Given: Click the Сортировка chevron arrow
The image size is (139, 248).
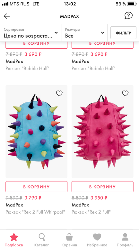Looking at the screenshot, I should click(x=56, y=33).
